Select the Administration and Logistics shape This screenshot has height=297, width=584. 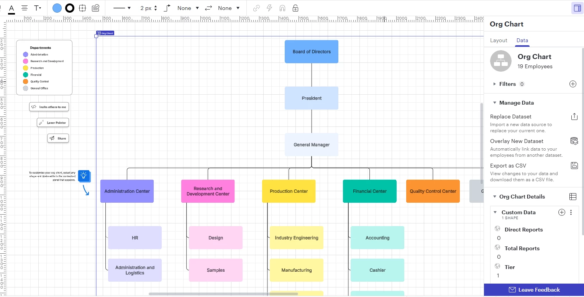pyautogui.click(x=135, y=270)
